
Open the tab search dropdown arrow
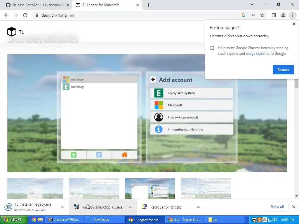(x=252, y=4)
